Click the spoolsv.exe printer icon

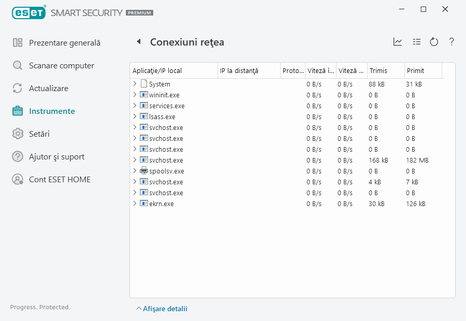(x=144, y=171)
